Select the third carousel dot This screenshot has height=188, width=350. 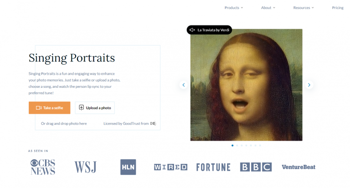[x=242, y=145]
